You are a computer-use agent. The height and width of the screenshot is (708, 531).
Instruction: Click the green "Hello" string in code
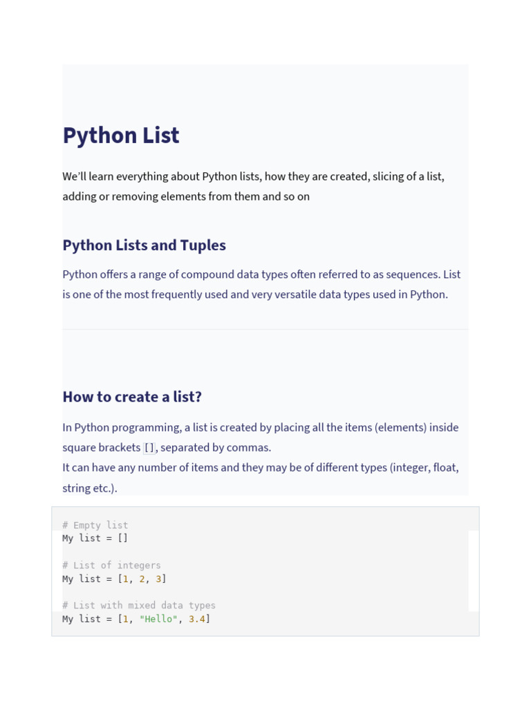[x=158, y=619]
